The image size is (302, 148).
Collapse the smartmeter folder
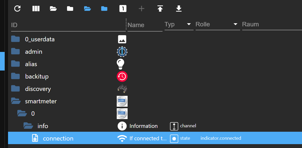[x=16, y=101]
